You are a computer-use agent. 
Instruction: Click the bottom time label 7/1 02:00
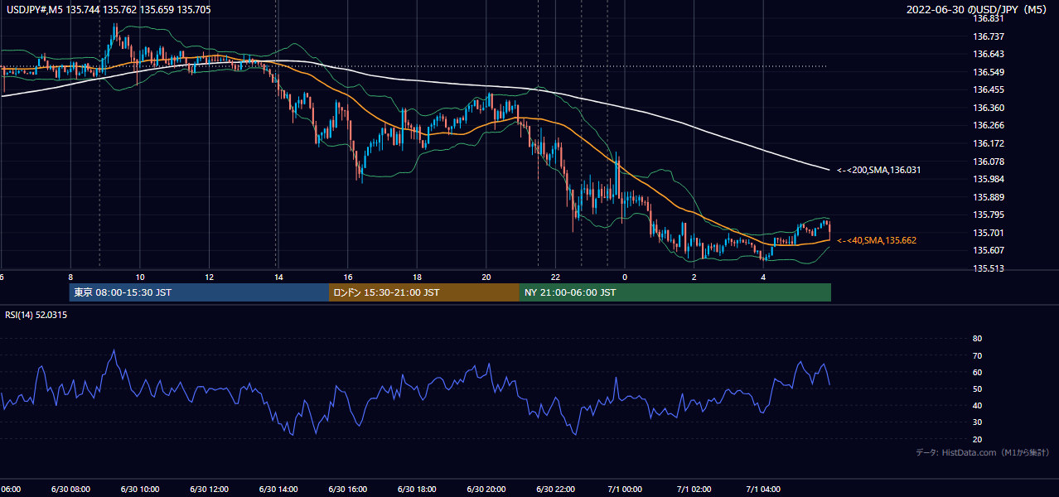coord(694,490)
